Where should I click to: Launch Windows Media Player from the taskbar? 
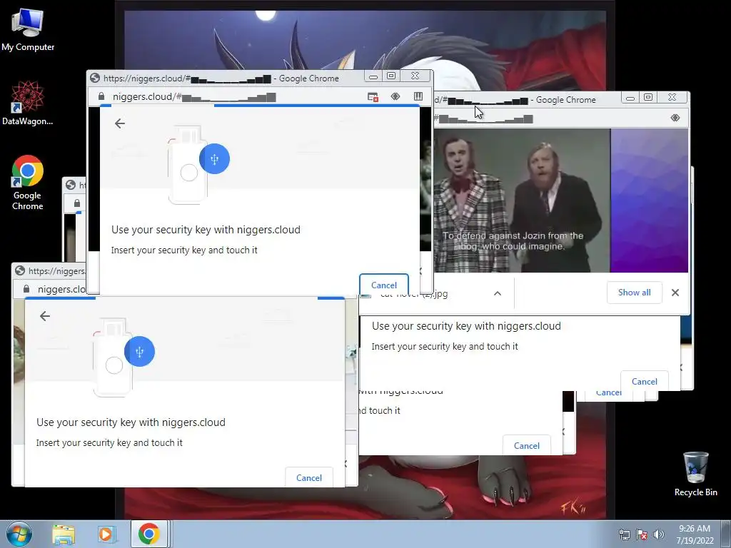106,534
